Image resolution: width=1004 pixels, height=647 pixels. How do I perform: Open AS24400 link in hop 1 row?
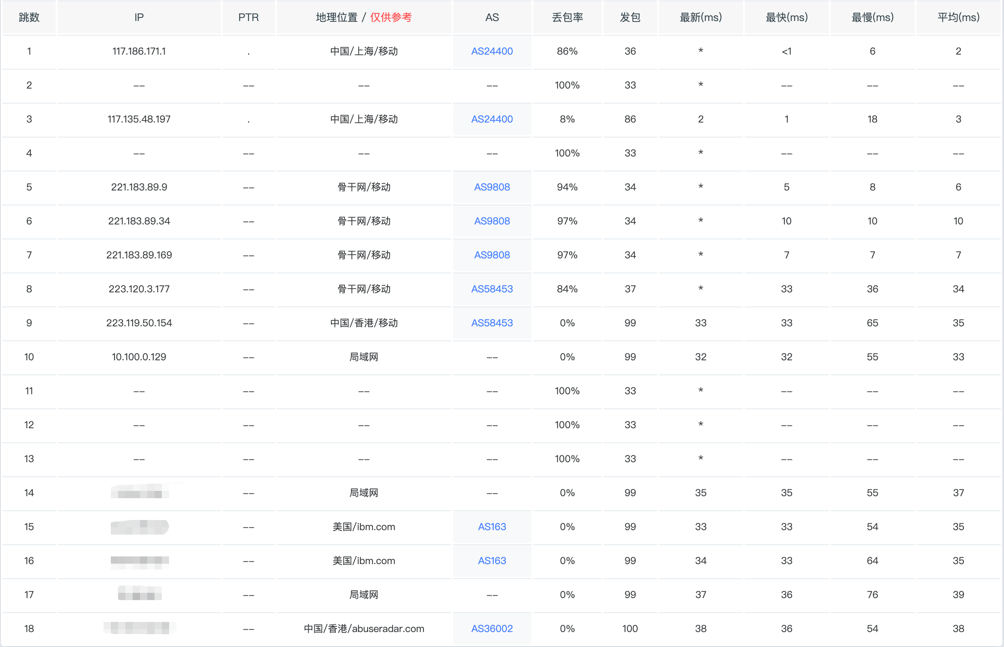pos(492,51)
